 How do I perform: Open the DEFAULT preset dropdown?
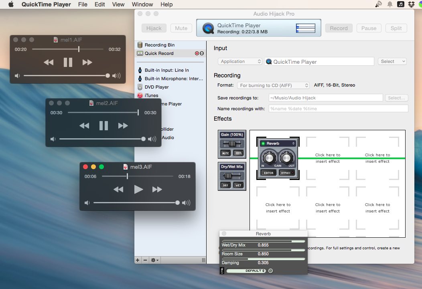[x=246, y=271]
